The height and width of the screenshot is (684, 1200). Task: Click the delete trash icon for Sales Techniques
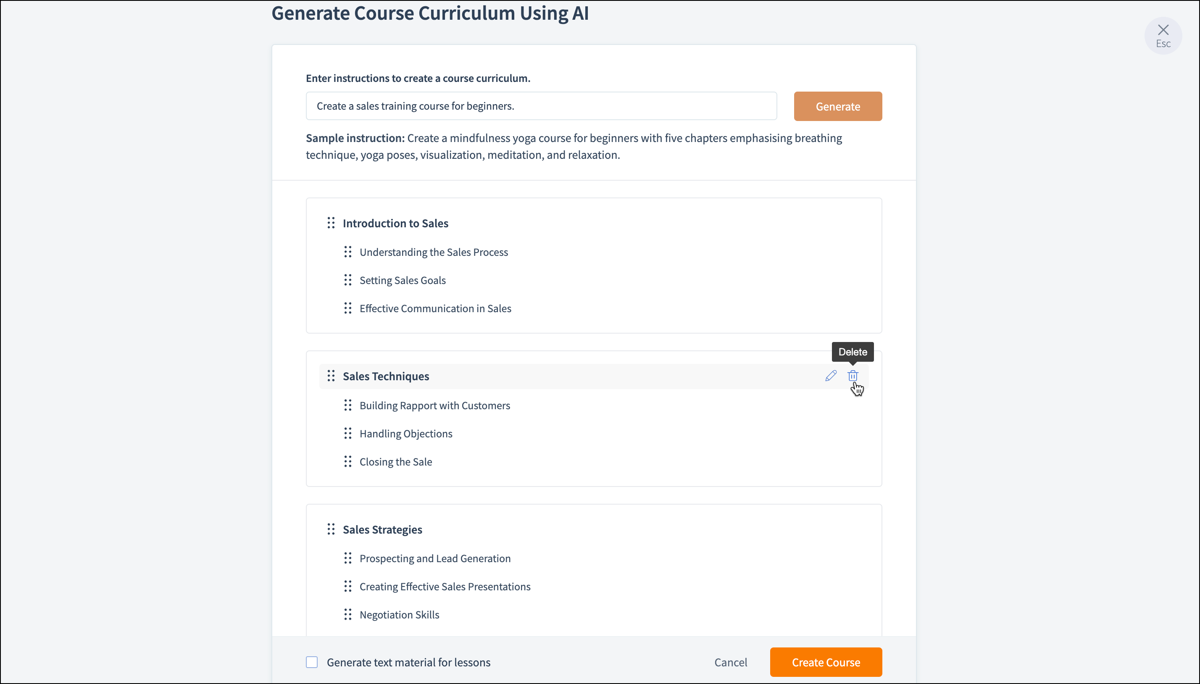[x=853, y=376]
